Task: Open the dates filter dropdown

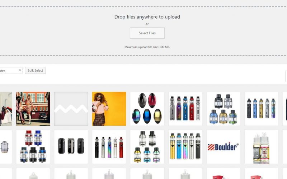Action: [x=11, y=71]
